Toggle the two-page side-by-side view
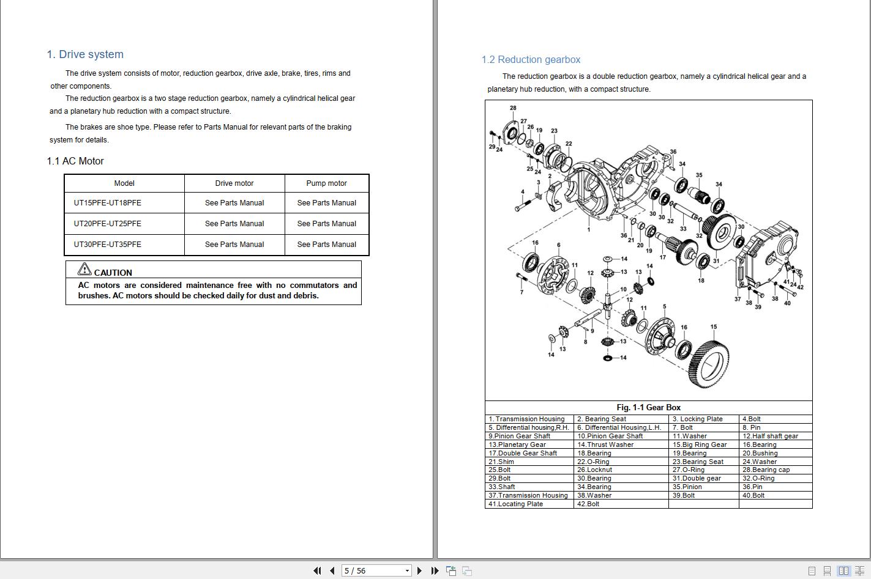 pyautogui.click(x=843, y=570)
